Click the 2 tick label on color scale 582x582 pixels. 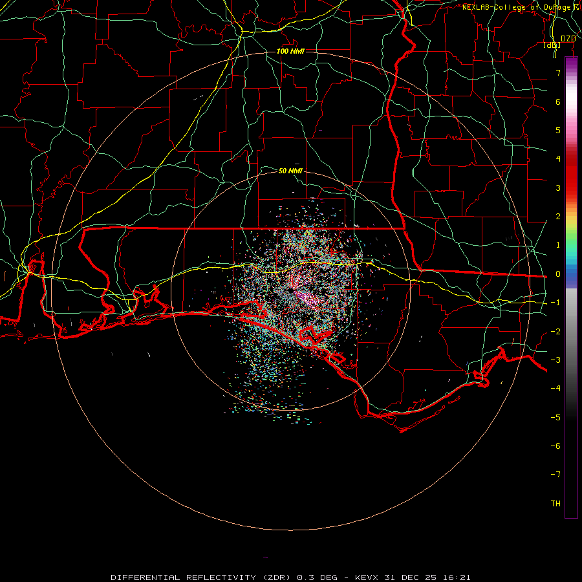[558, 217]
